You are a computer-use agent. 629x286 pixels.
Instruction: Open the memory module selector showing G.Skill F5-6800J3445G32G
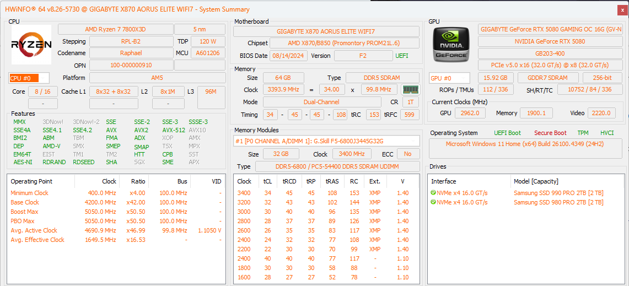pos(326,141)
